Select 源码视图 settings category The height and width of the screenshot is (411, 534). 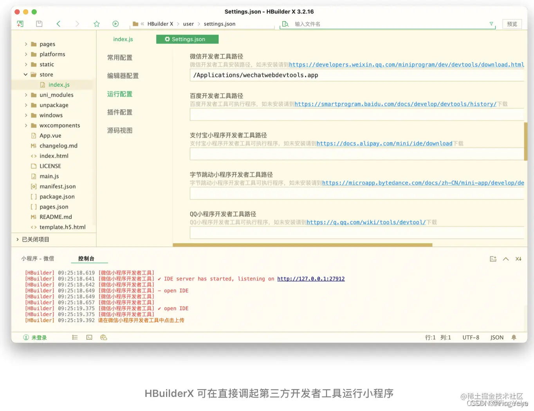(x=120, y=131)
